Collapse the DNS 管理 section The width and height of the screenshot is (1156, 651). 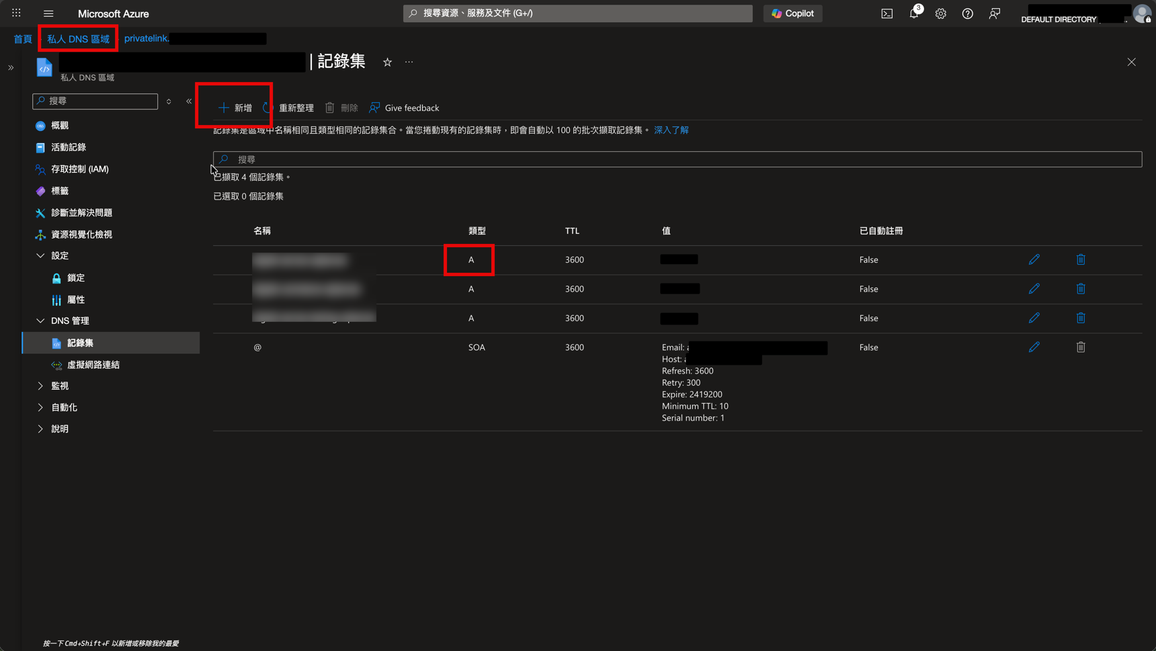40,321
